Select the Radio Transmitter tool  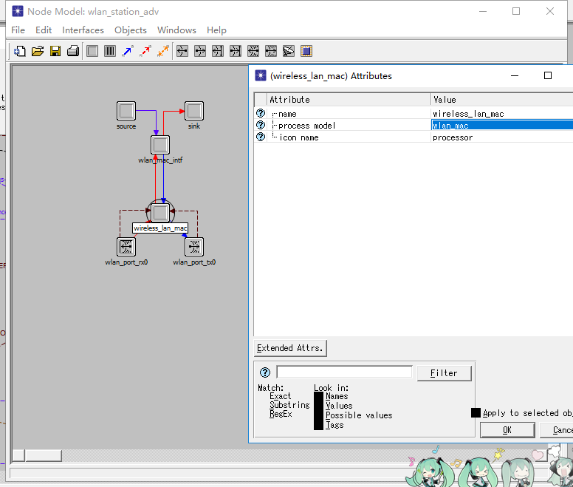click(271, 51)
